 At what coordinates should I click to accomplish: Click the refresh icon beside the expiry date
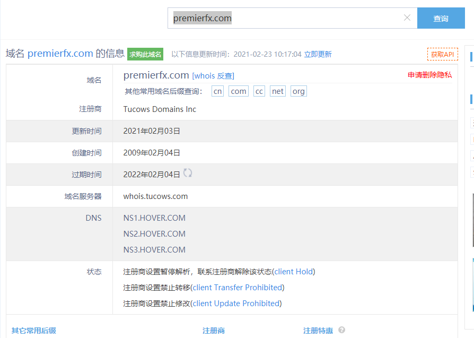(188, 173)
